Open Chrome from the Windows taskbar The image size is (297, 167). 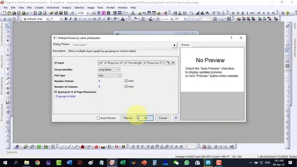tap(37, 163)
